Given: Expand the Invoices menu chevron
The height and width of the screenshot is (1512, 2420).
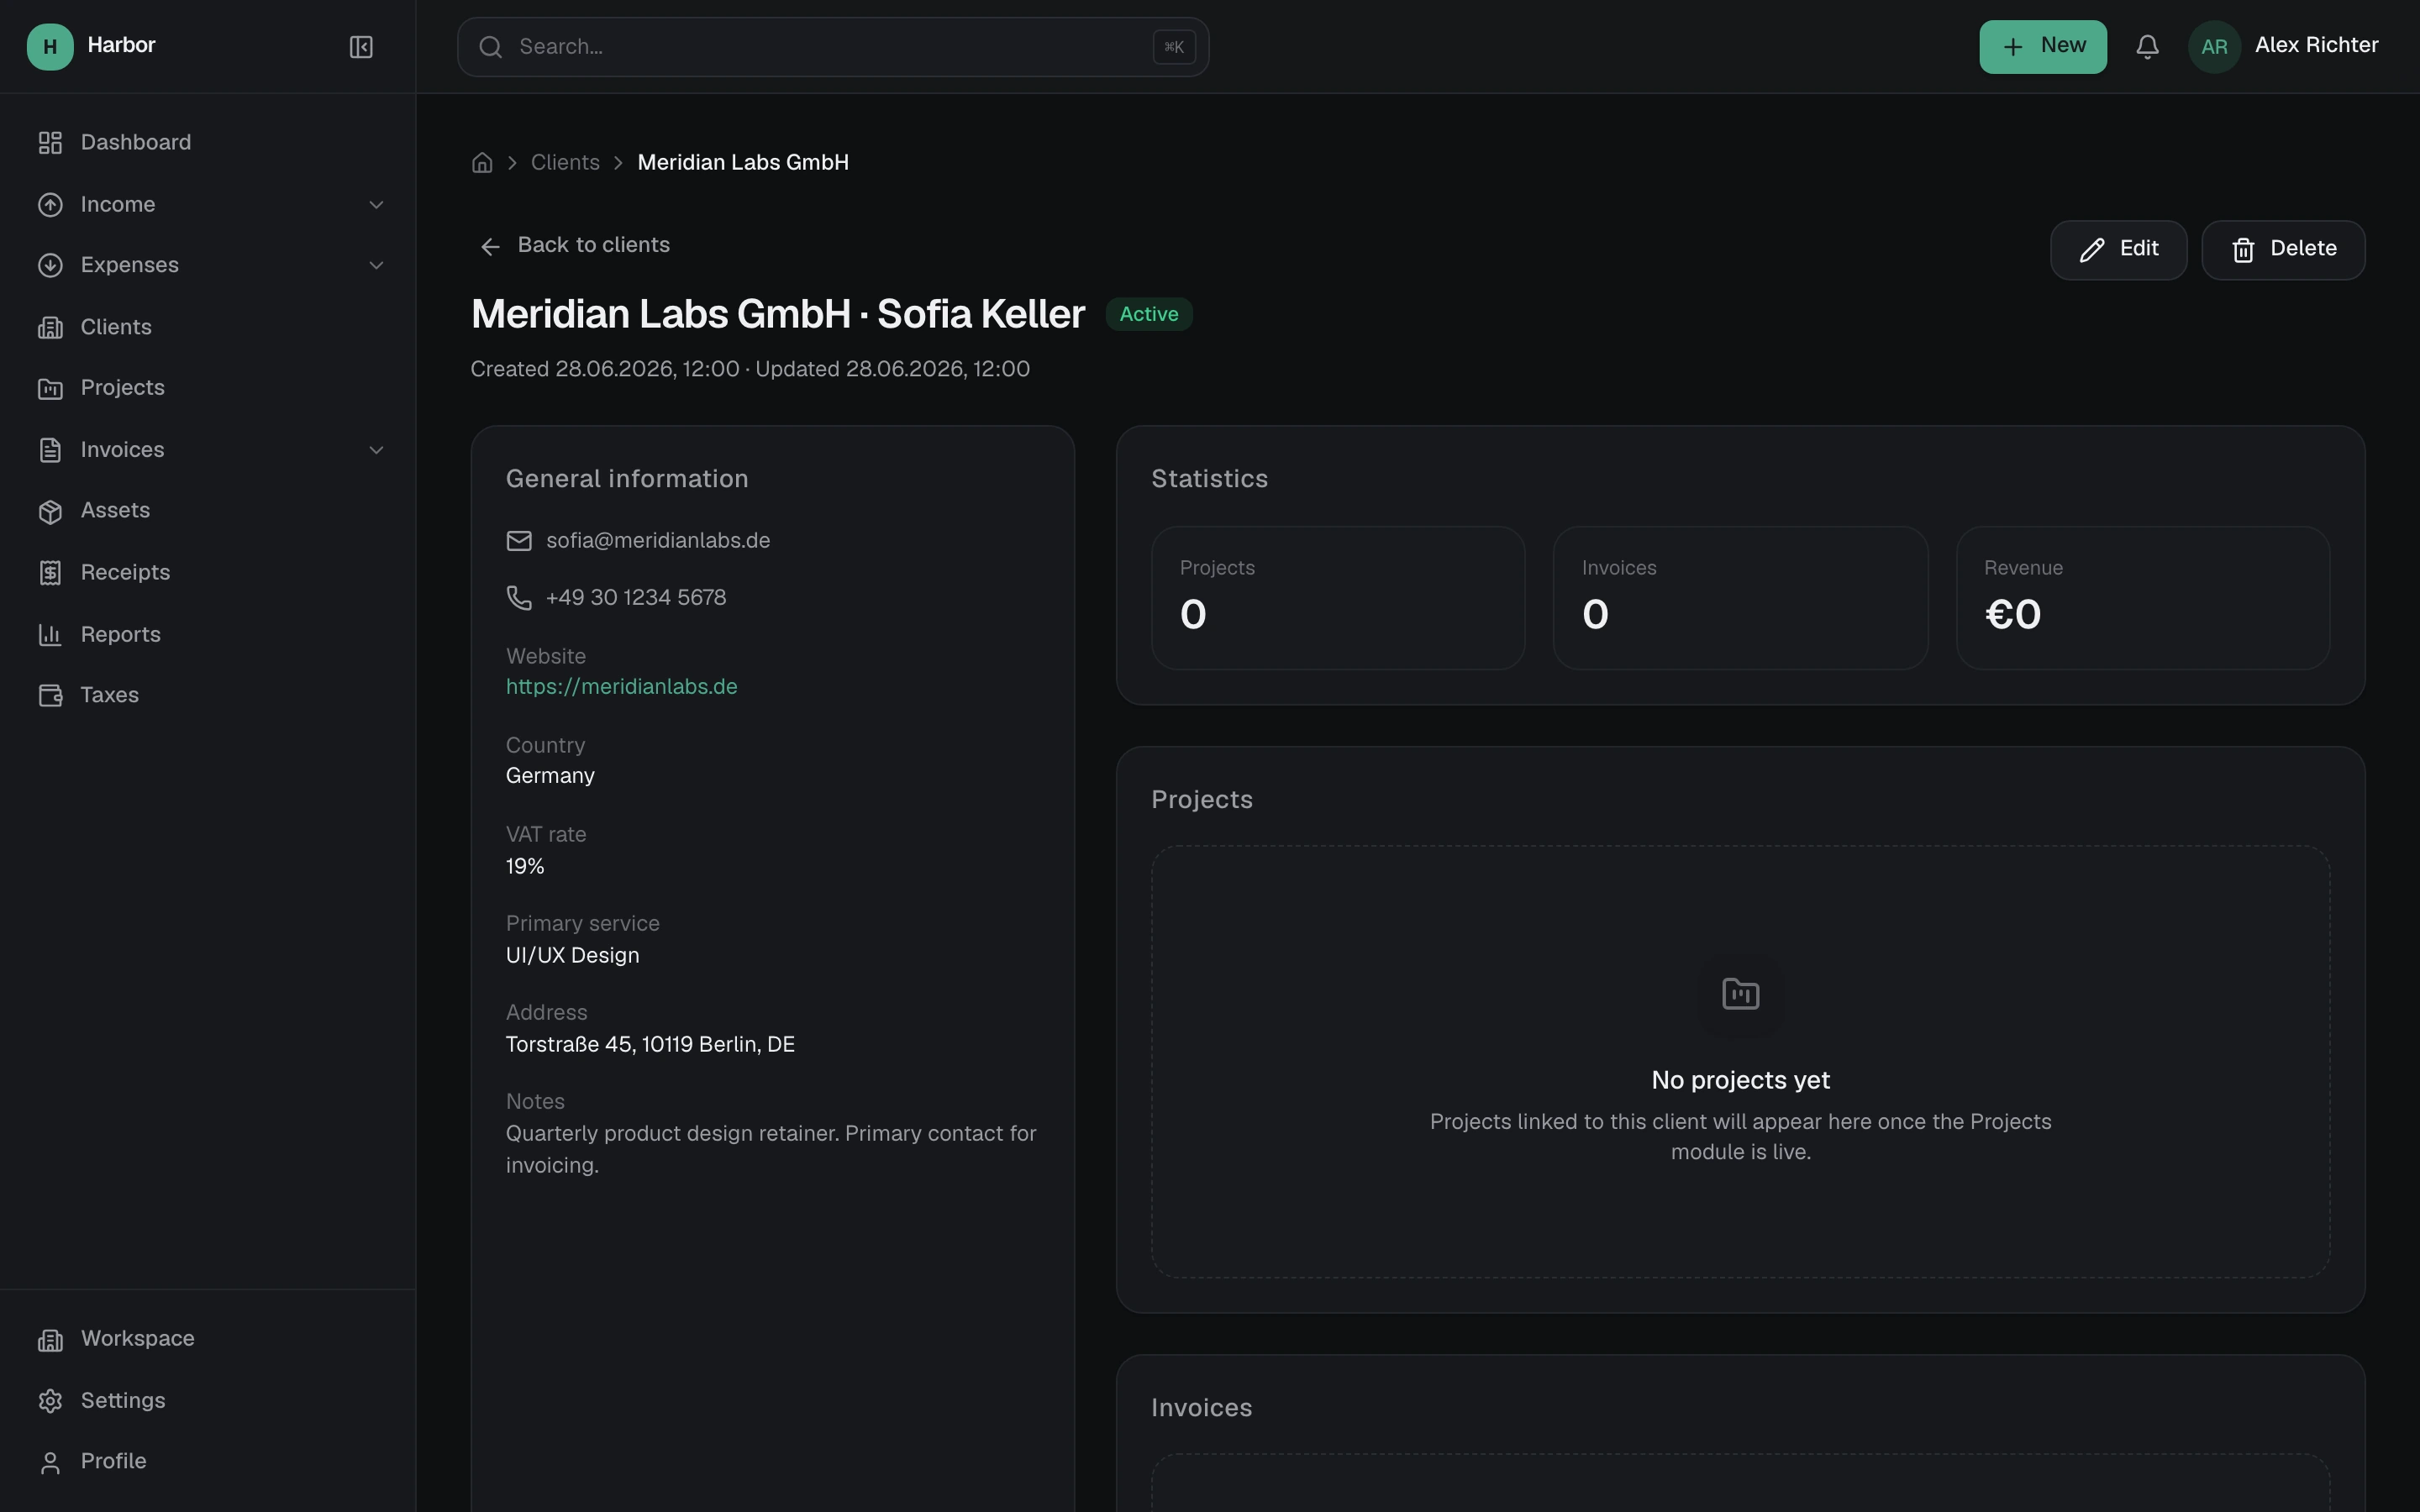Looking at the screenshot, I should tap(376, 451).
